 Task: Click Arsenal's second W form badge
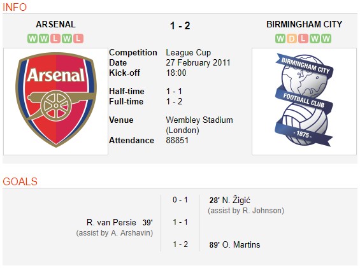[x=44, y=39]
